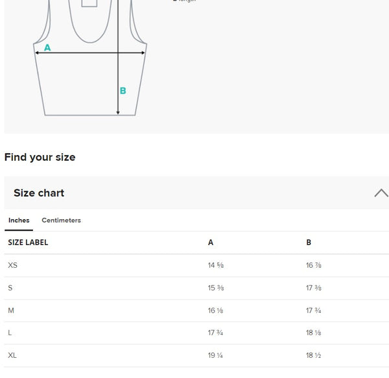
Task: Switch to the Centimeters tab
Action: coord(61,220)
